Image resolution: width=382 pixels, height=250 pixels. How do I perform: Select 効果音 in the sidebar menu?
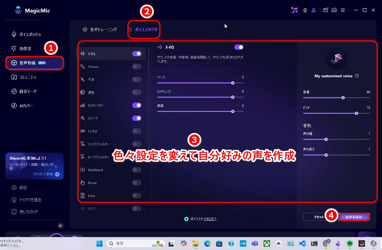click(x=25, y=48)
